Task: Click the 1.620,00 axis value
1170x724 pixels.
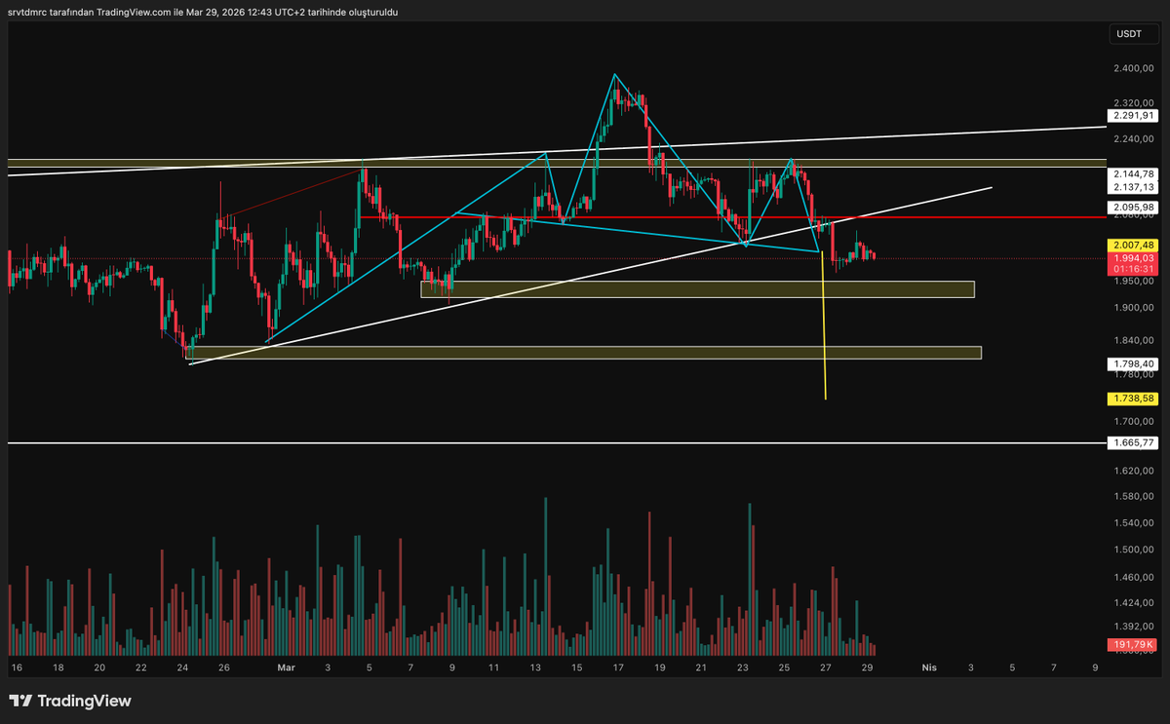Action: click(1134, 470)
